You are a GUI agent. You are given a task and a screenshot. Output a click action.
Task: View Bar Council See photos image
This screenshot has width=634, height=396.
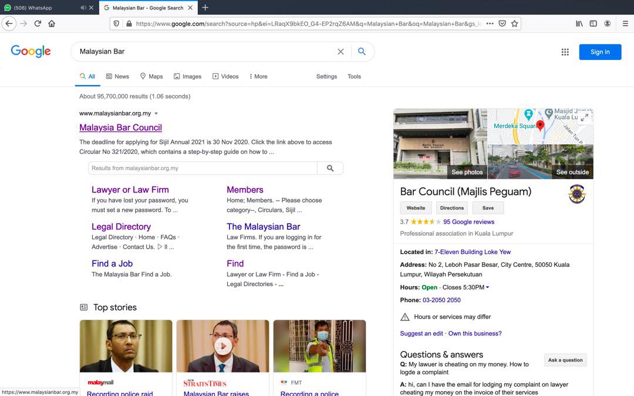[440, 144]
